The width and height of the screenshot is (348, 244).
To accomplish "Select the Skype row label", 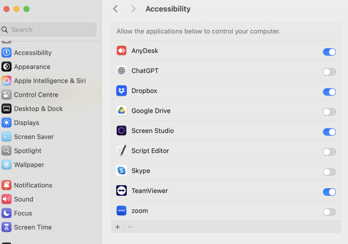I will [141, 171].
